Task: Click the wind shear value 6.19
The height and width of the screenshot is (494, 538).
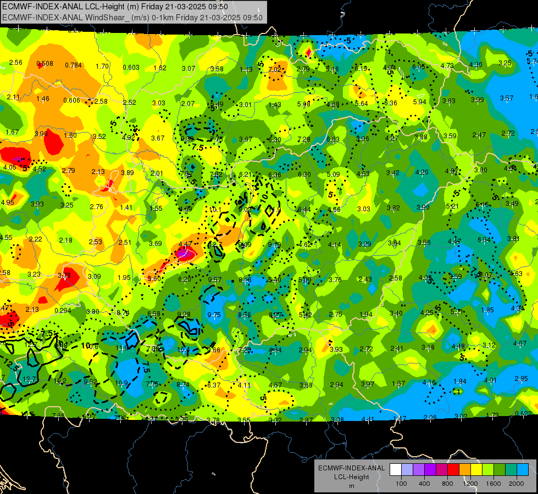Action: click(361, 68)
